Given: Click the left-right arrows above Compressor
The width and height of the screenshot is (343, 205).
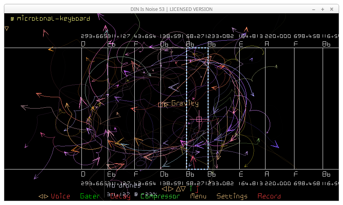Looking at the screenshot, I should pos(167,189).
